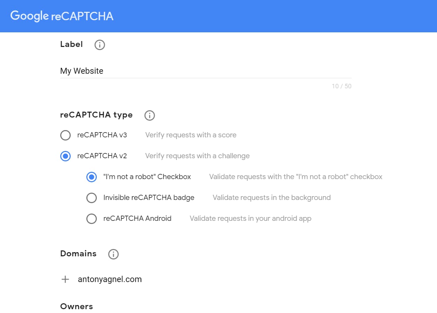
Task: Click the antonyagnel.com domain entry
Action: pyautogui.click(x=110, y=279)
